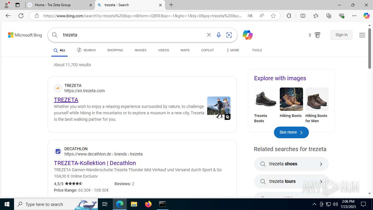Start voice search with microphone
This screenshot has width=373, height=210.
point(219,35)
